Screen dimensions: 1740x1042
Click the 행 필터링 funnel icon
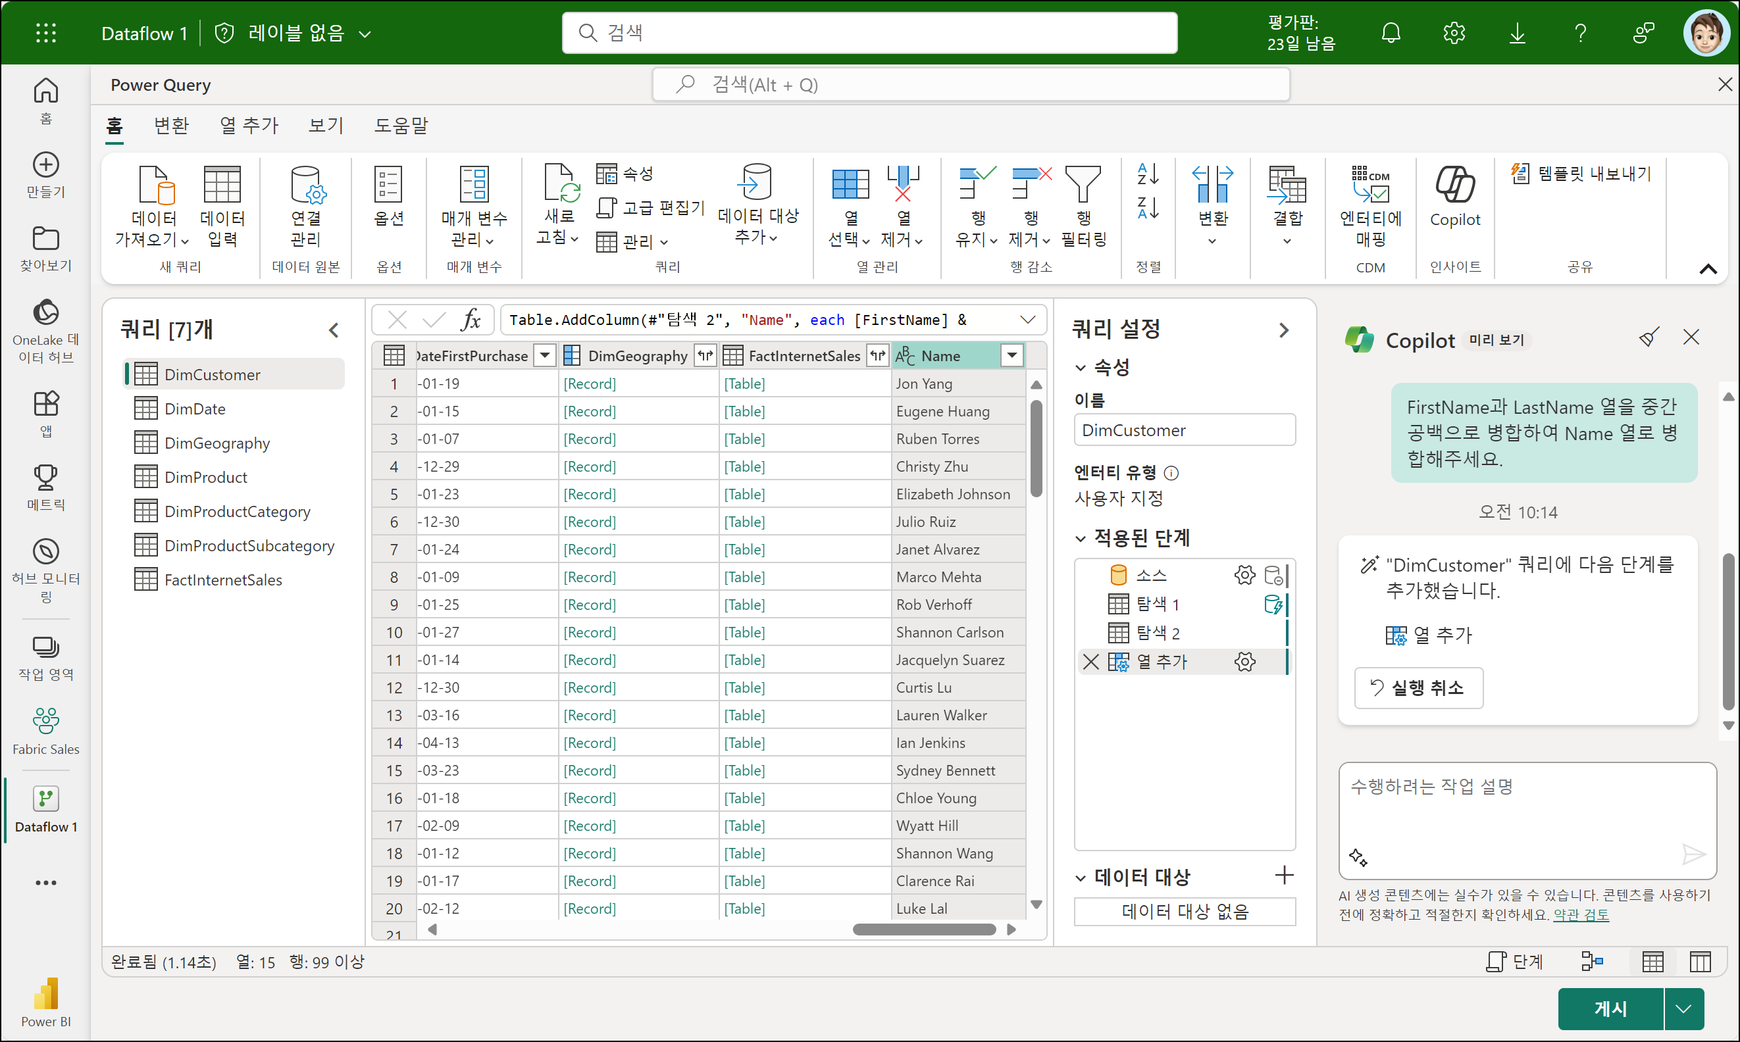point(1083,186)
